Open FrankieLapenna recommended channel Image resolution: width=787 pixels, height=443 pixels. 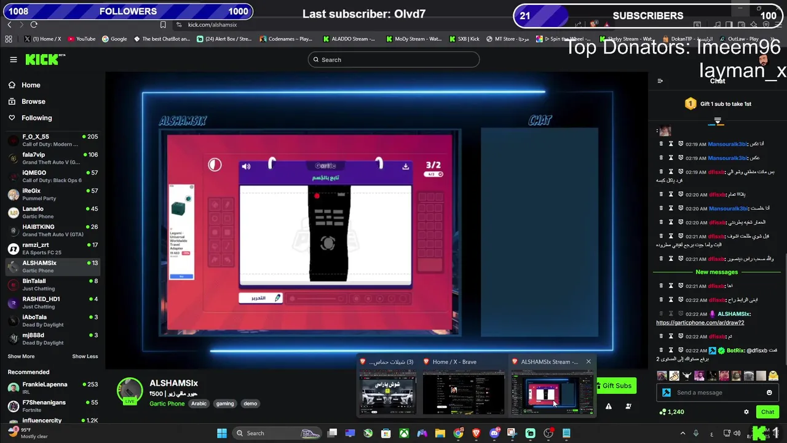point(52,388)
